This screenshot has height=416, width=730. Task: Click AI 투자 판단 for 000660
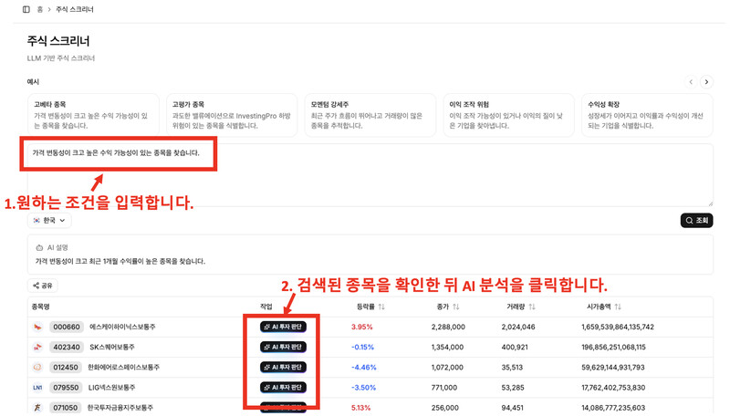point(283,327)
